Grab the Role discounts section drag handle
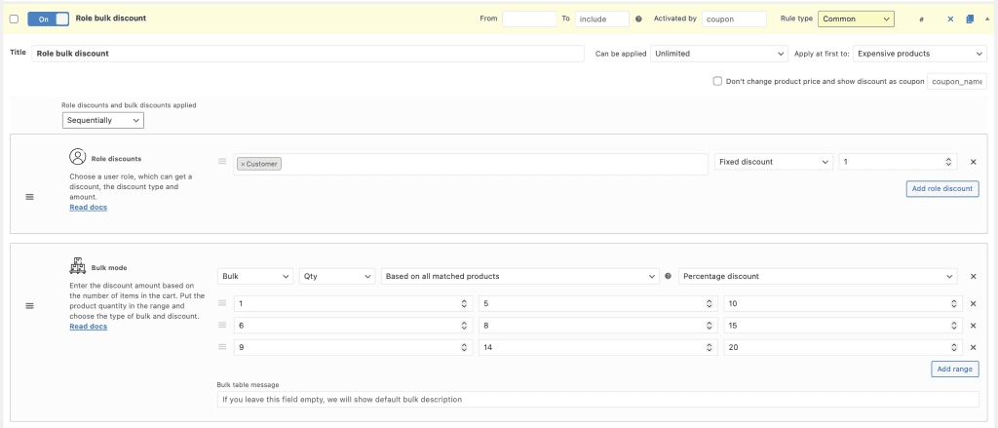This screenshot has height=428, width=998. pyautogui.click(x=29, y=197)
